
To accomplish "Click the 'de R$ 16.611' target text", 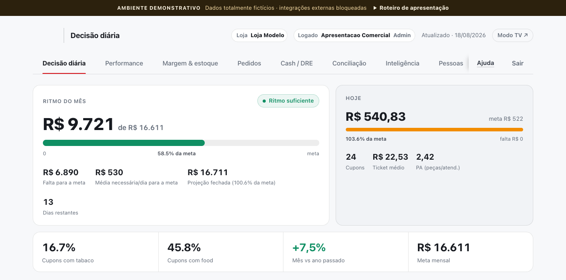I will tap(141, 128).
